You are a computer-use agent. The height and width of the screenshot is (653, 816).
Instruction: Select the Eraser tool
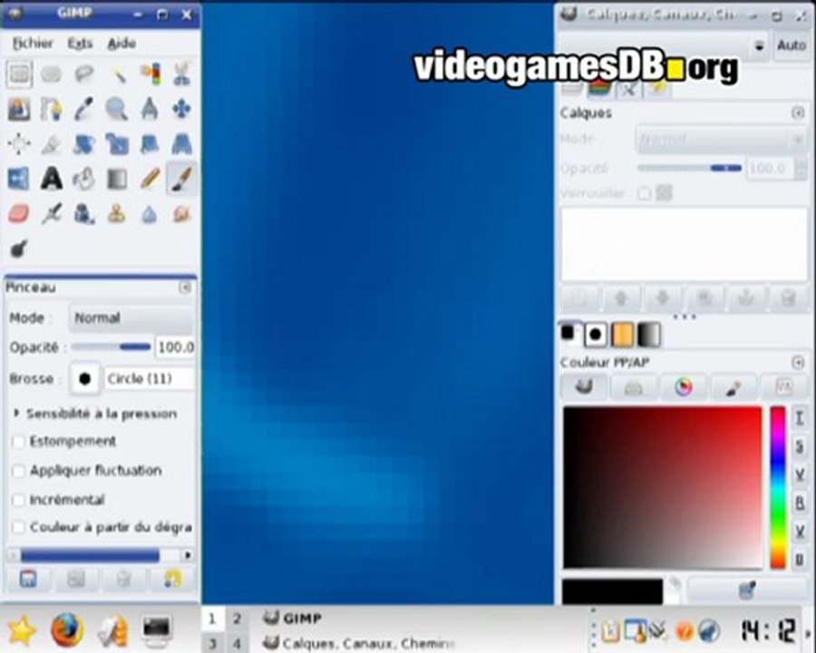pyautogui.click(x=20, y=214)
